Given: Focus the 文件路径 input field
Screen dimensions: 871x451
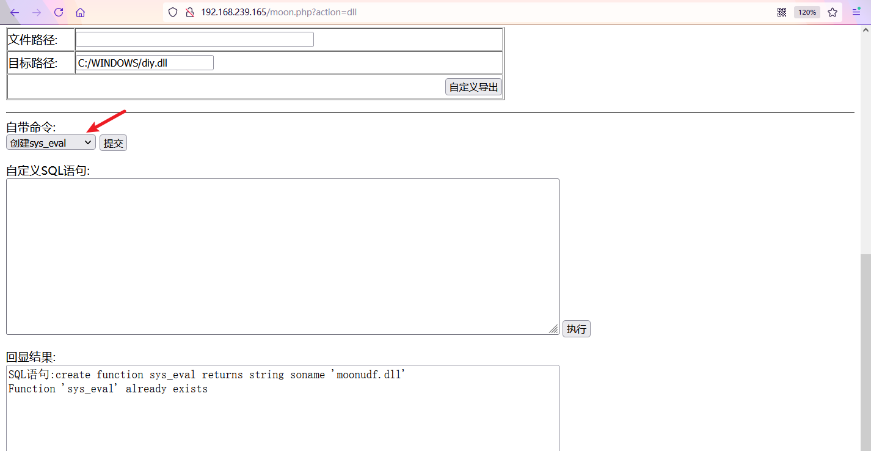Looking at the screenshot, I should (x=195, y=39).
